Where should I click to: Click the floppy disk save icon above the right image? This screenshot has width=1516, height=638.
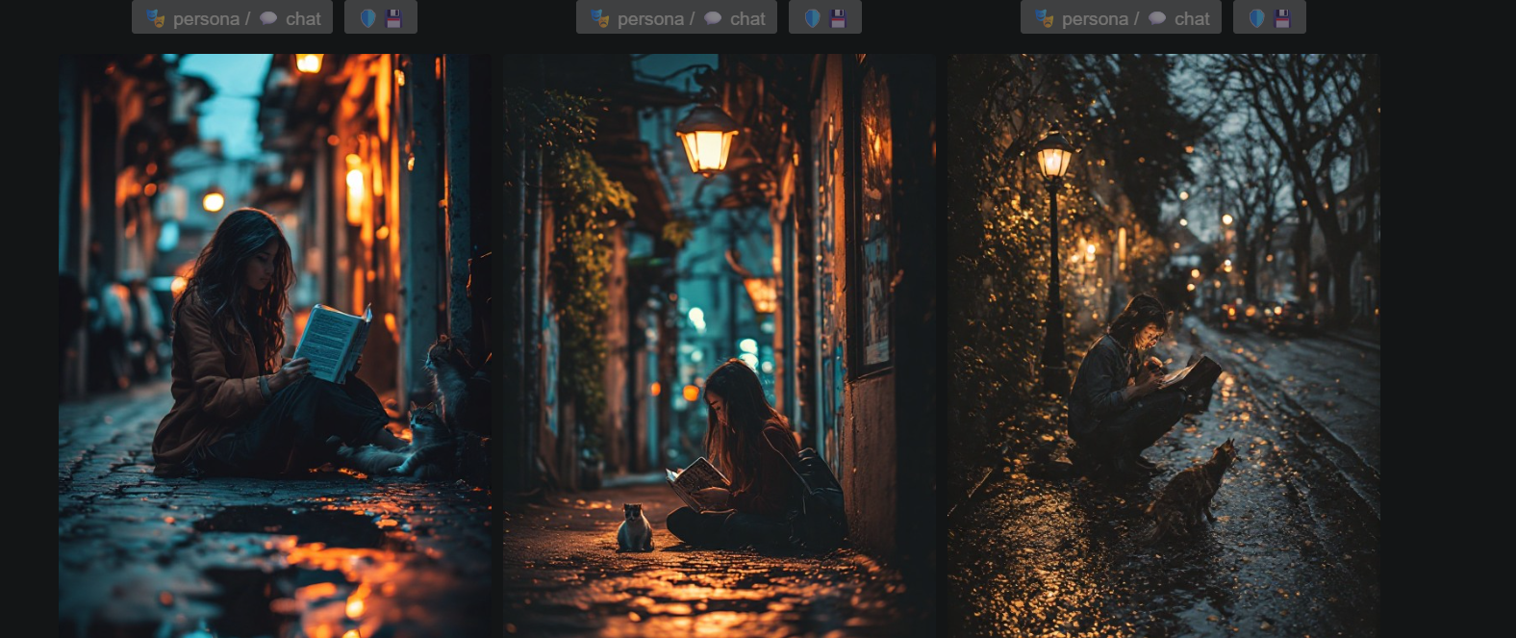click(1282, 18)
